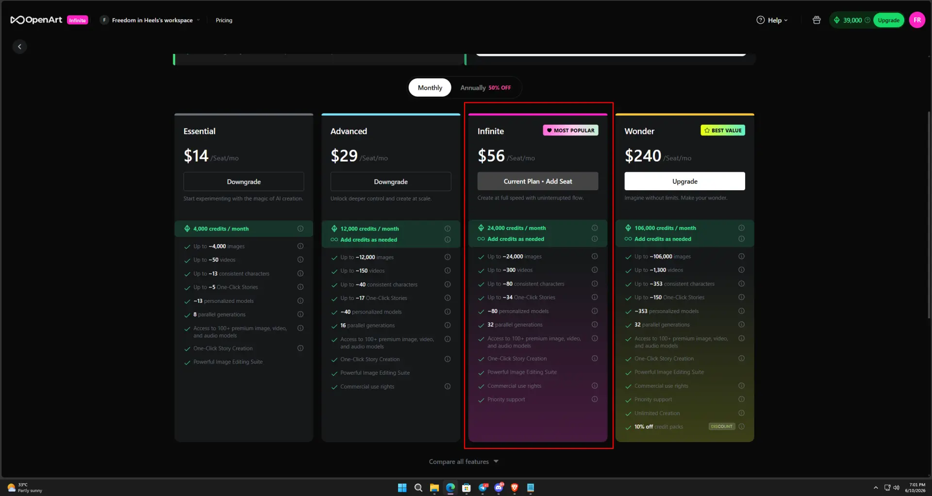
Task: Show info for Wonder ~1,300 videos
Action: 742,270
